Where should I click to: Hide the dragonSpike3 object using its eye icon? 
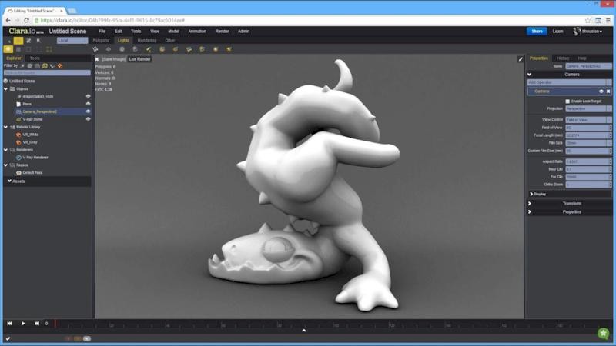pos(88,96)
